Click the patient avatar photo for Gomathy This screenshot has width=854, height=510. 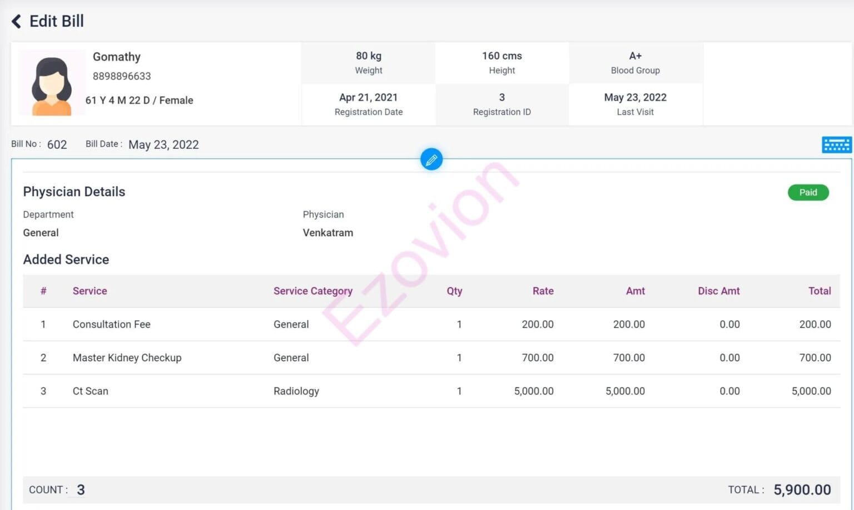pyautogui.click(x=51, y=82)
